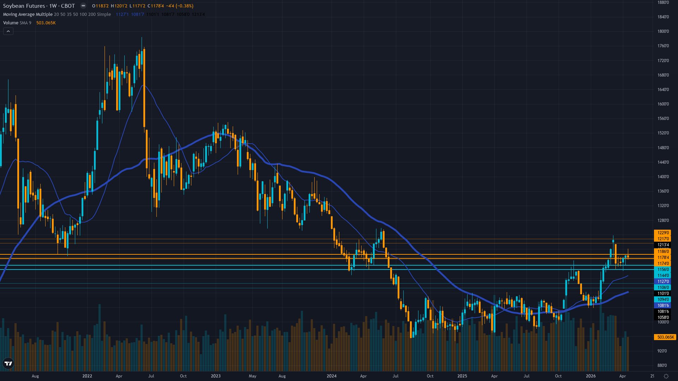Click the 2025 label on time axis

click(x=462, y=376)
